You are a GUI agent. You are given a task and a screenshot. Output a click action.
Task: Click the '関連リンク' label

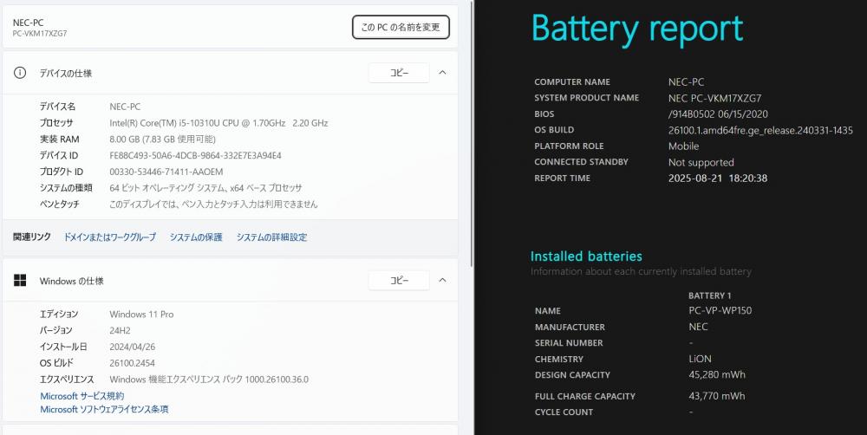32,237
